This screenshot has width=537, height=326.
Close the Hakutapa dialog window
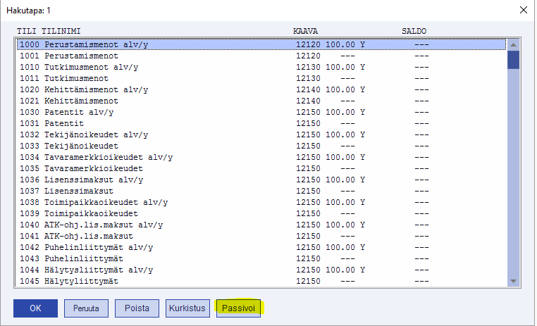pyautogui.click(x=522, y=11)
